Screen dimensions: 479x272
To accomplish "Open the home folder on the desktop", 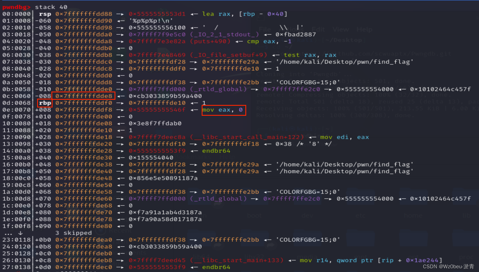I will (x=413, y=216).
